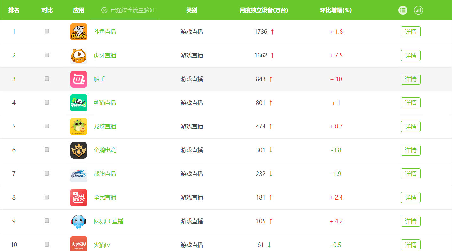Click the 熊猫直播 panda app icon

tap(79, 103)
